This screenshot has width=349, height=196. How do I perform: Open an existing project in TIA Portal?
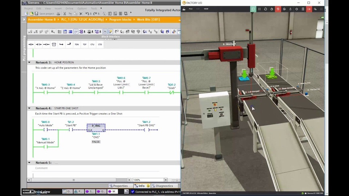pos(31,14)
